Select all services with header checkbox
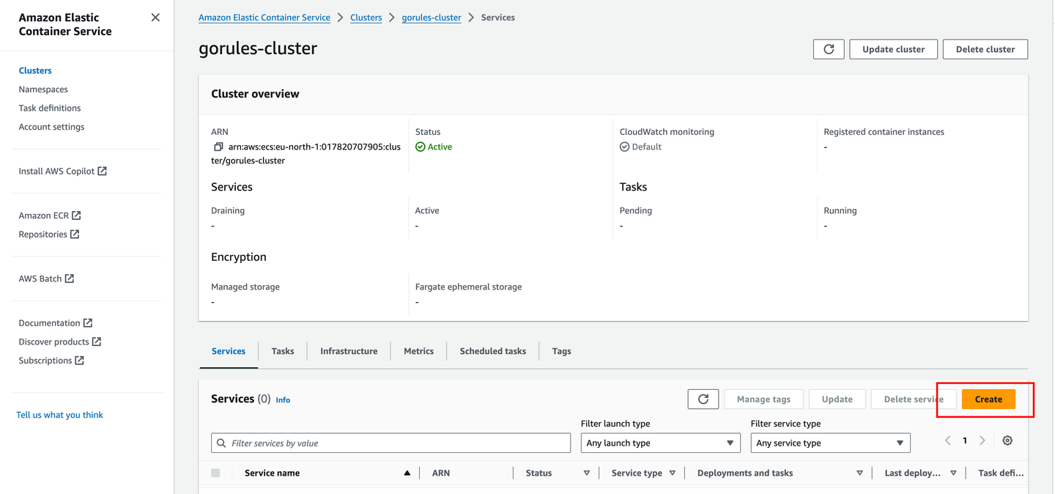 (215, 473)
